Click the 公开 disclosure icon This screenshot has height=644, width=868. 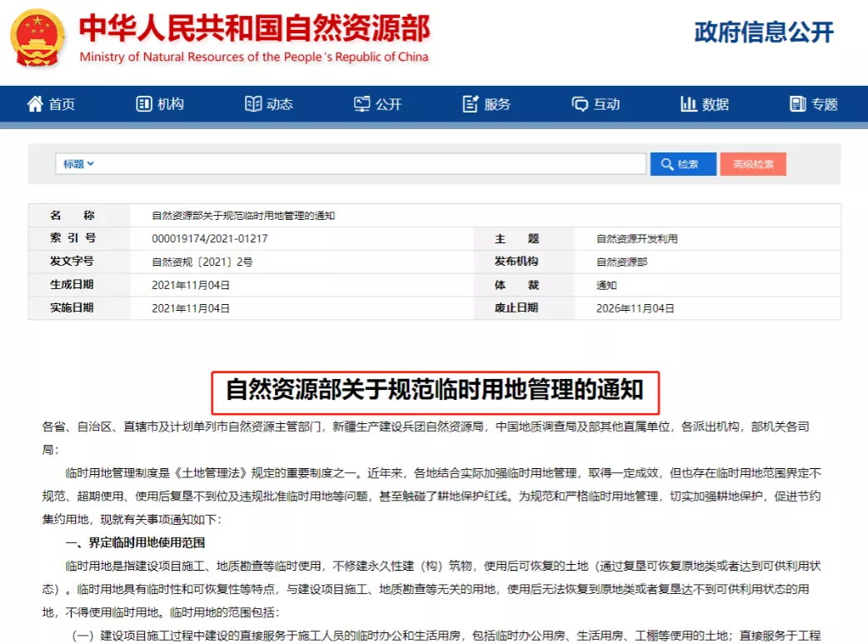tap(361, 103)
